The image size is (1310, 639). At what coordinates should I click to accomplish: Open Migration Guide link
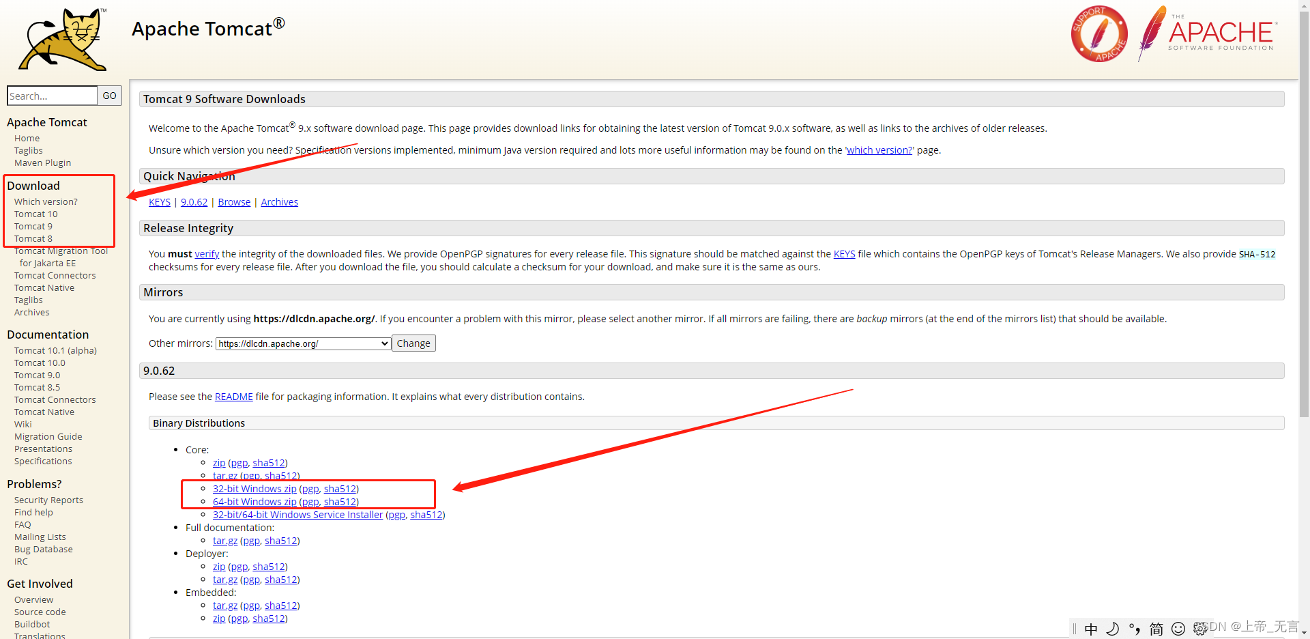tap(48, 436)
